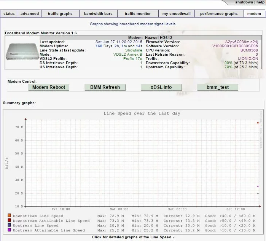The image size is (266, 241).
Task: Go to the traffic monitor tab
Action: (138, 14)
